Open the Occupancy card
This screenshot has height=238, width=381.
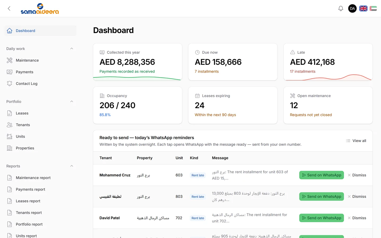(138, 105)
